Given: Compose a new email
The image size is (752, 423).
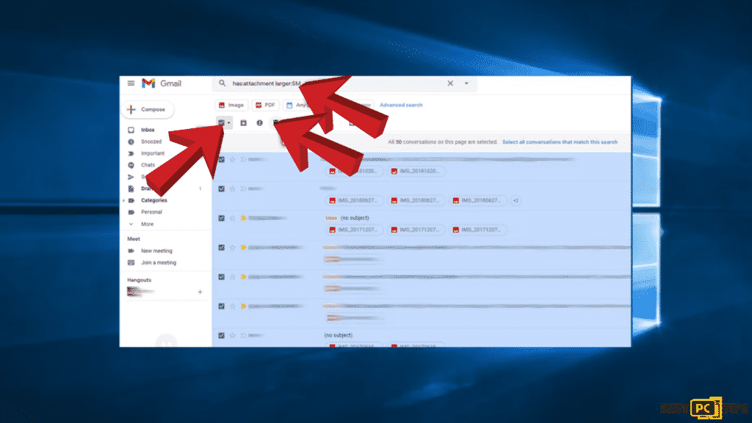Looking at the screenshot, I should click(148, 109).
